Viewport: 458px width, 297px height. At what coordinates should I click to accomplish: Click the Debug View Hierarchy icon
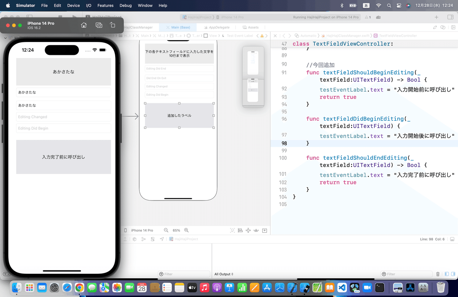click(x=134, y=239)
